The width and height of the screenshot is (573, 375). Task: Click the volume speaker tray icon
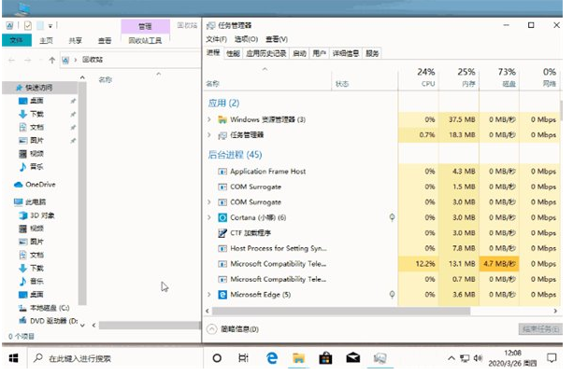click(x=478, y=358)
